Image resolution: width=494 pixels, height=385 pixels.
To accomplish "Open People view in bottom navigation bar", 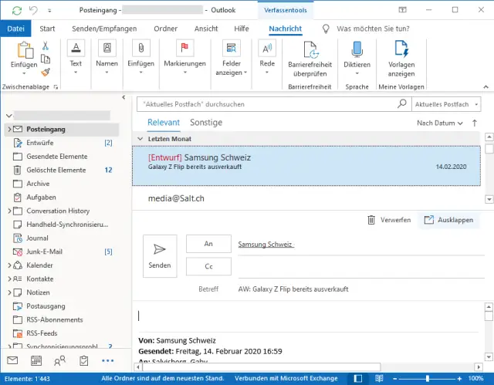I will point(59,360).
